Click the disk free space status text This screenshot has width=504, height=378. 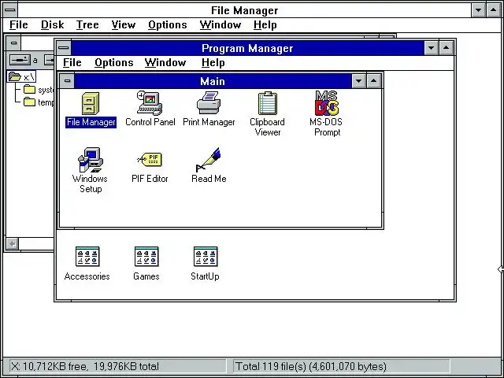click(85, 366)
